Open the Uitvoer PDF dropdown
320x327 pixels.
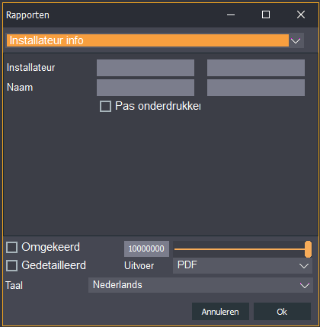[242, 265]
